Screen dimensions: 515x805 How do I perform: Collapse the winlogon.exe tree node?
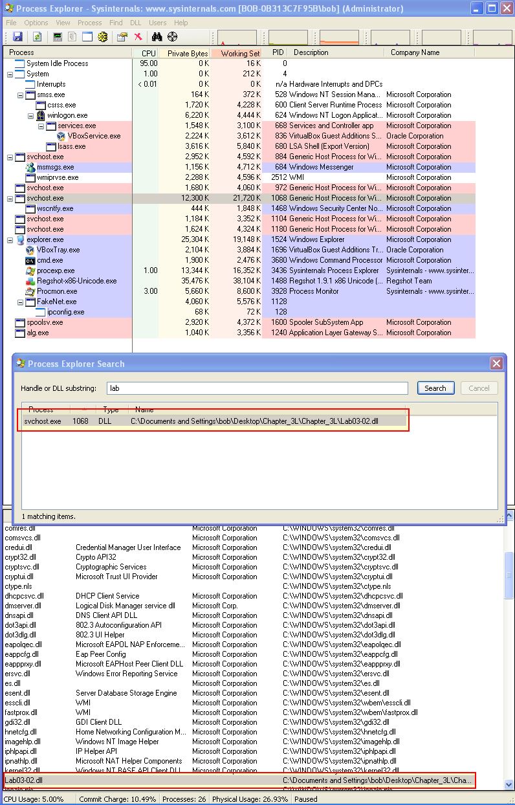(31, 115)
